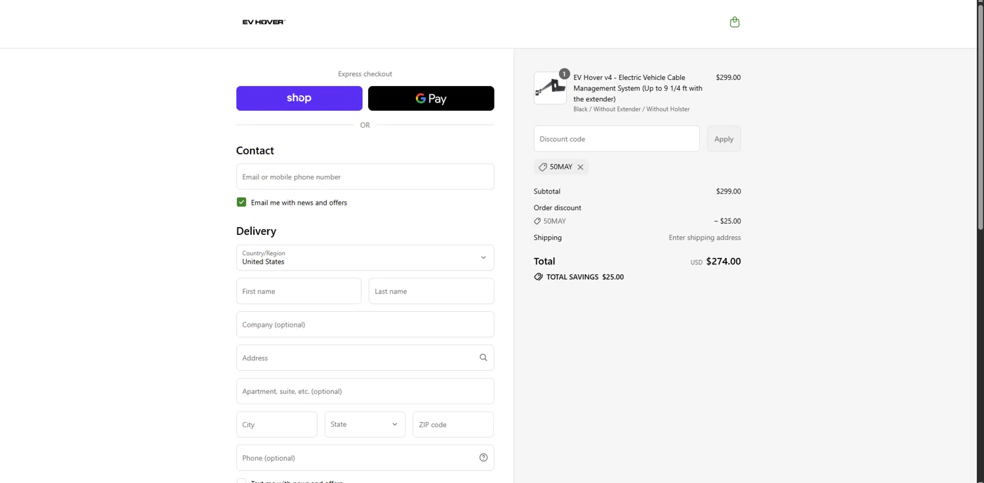Open the shopping bag cart icon

click(x=735, y=22)
